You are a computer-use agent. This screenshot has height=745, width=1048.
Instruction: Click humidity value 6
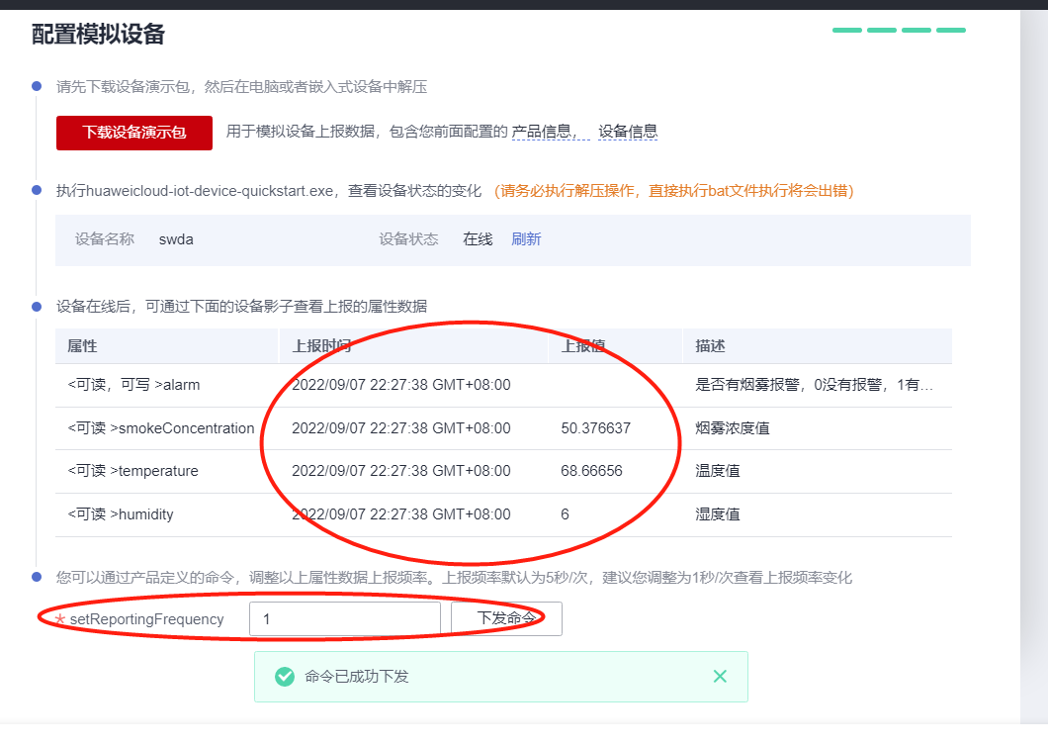[565, 514]
